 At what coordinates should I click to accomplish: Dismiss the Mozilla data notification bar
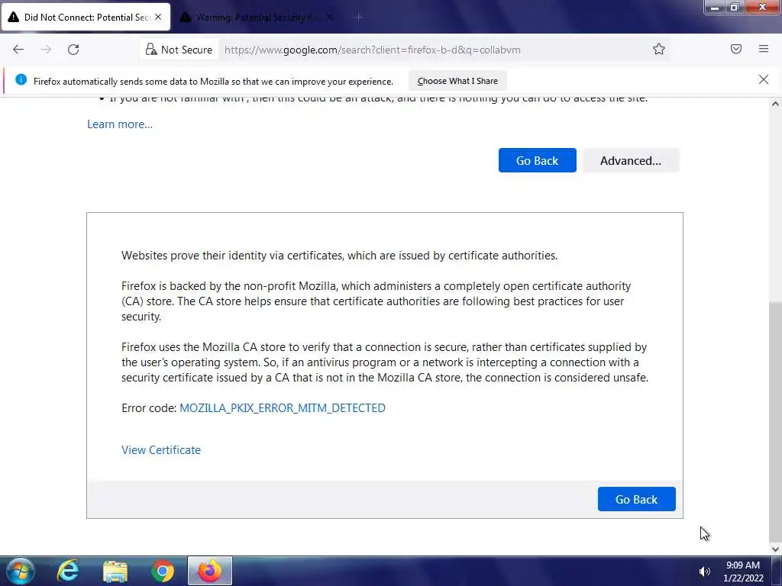click(x=763, y=79)
